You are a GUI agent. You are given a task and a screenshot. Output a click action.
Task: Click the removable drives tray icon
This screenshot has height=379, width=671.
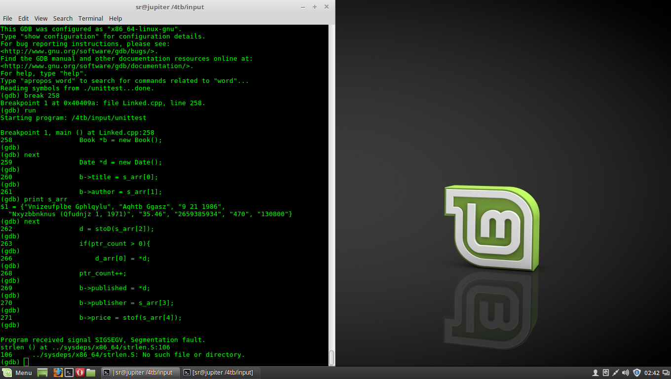pyautogui.click(x=606, y=373)
